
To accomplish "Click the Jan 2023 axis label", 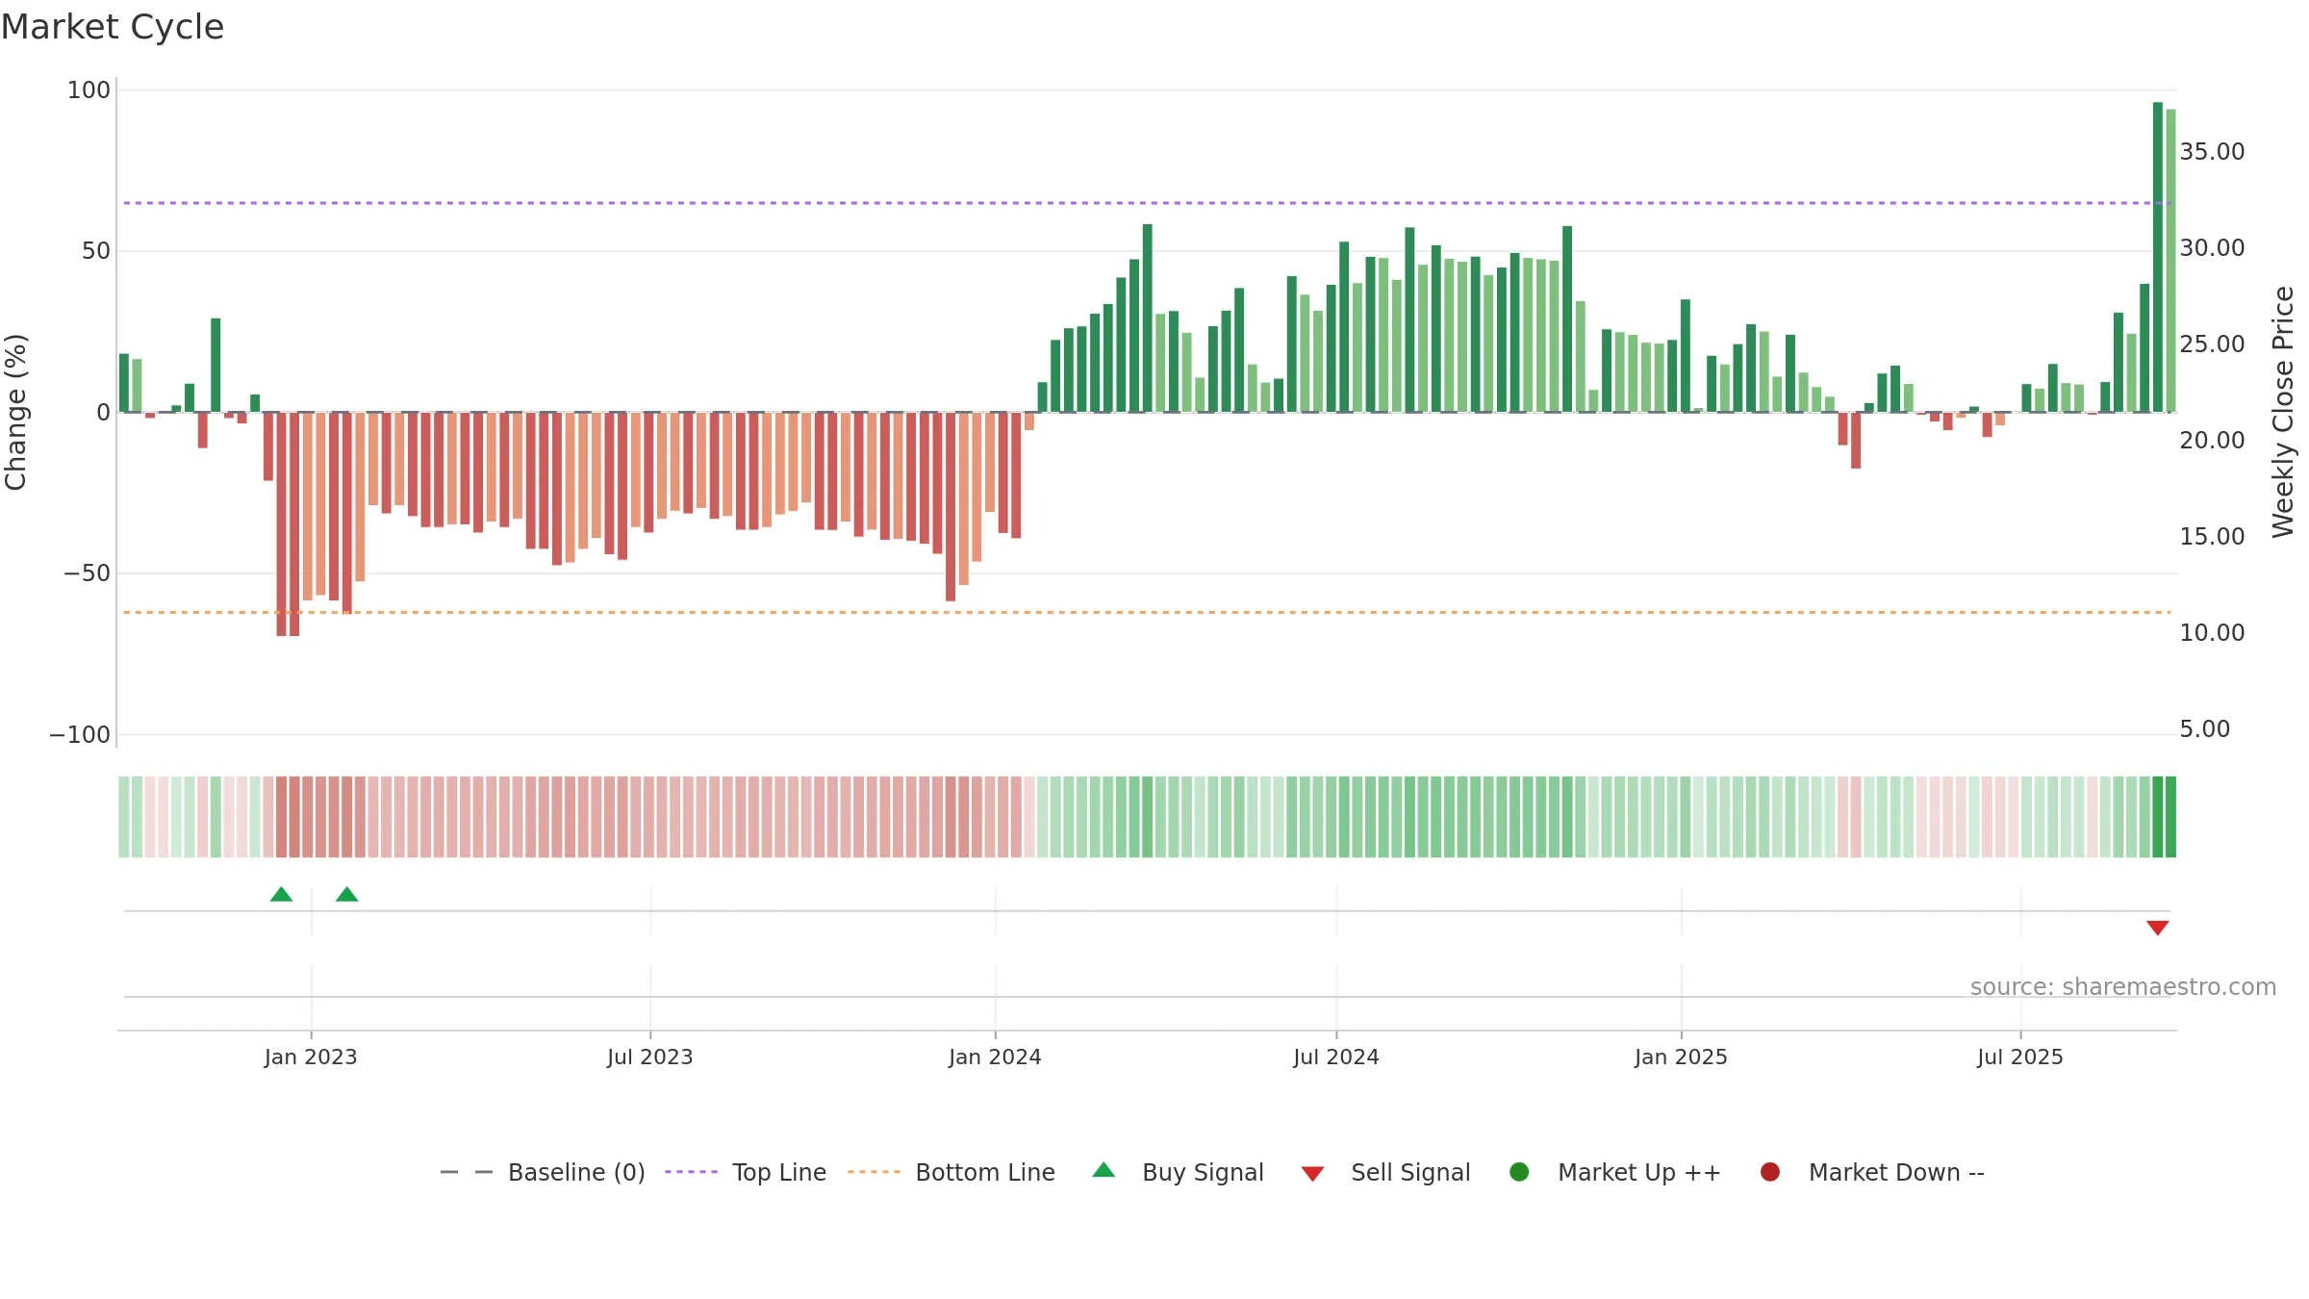I will tap(311, 1057).
